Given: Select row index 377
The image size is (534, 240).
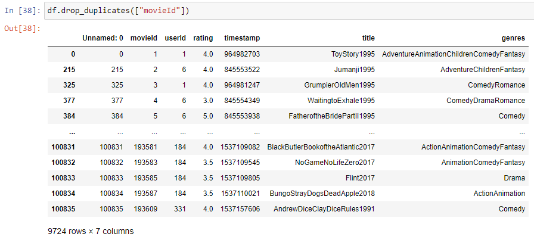Looking at the screenshot, I should point(69,101).
